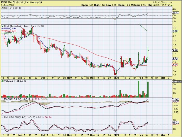
Task: Click the 1.1 price level on right axis
Action: (174, 75)
